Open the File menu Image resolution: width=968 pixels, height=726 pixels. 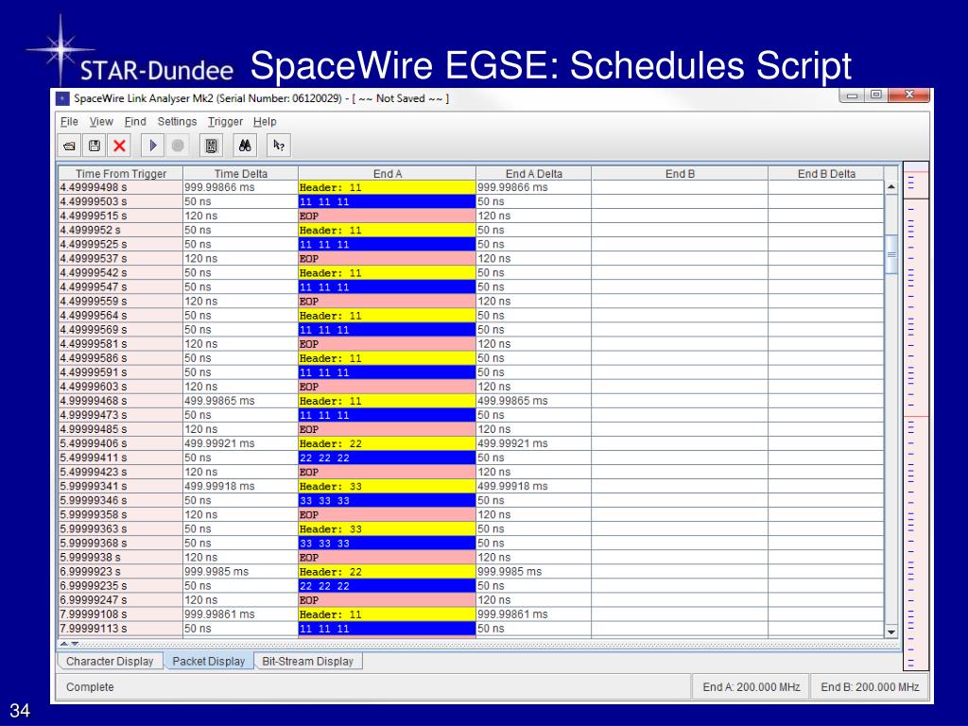[69, 122]
